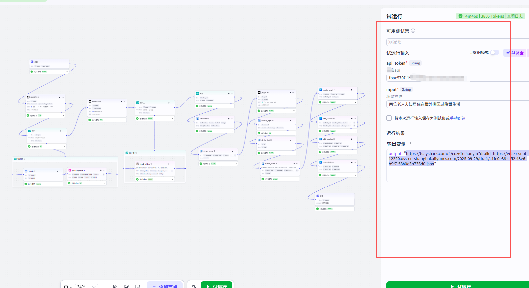The width and height of the screenshot is (529, 288).
Task: Expand the run result under add_videos node
Action: click(x=355, y=131)
